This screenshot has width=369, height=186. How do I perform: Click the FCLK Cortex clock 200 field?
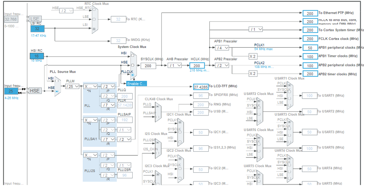click(x=310, y=39)
